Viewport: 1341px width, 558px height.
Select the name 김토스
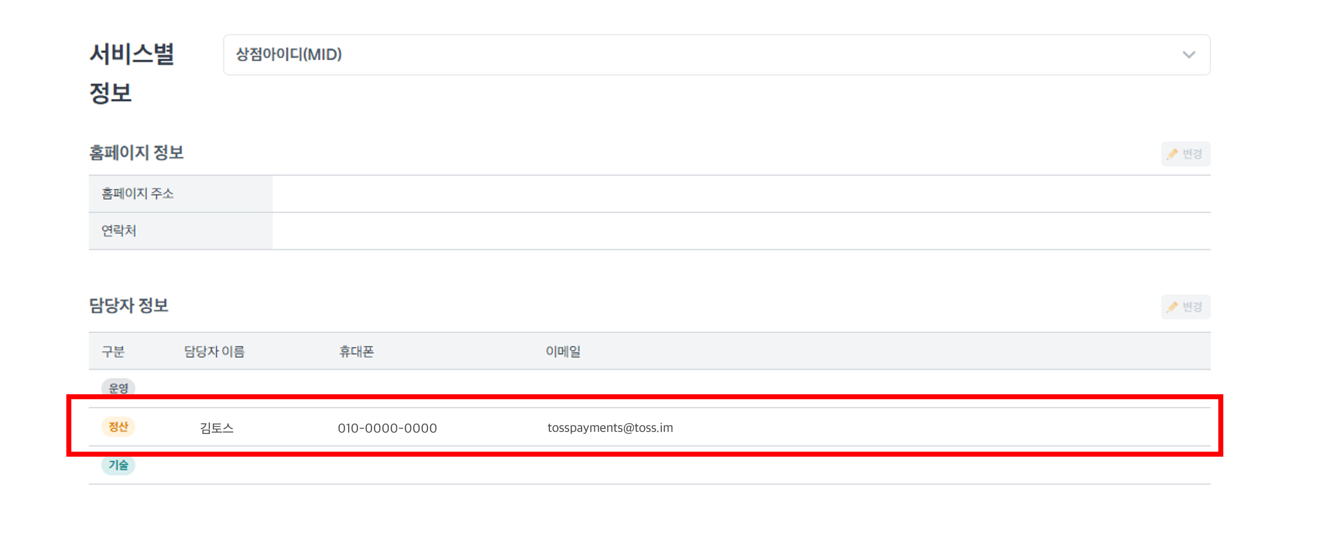(x=216, y=428)
